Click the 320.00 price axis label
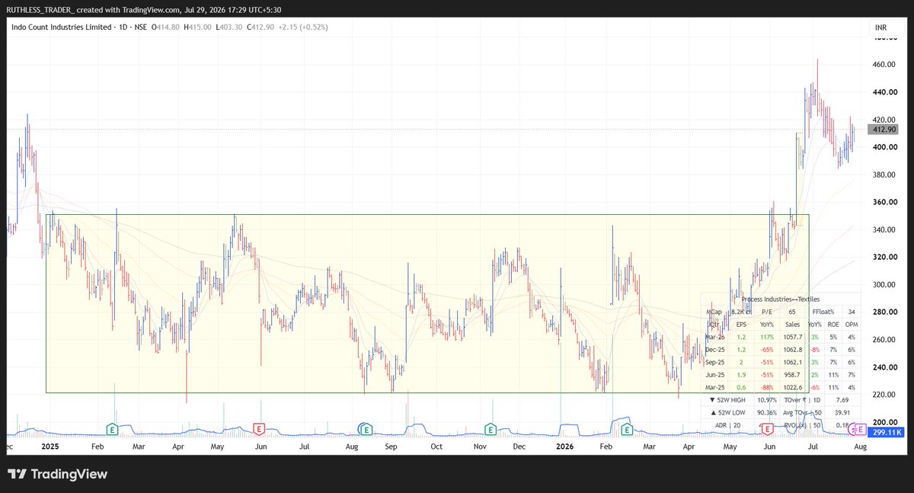The image size is (914, 493). pyautogui.click(x=884, y=257)
